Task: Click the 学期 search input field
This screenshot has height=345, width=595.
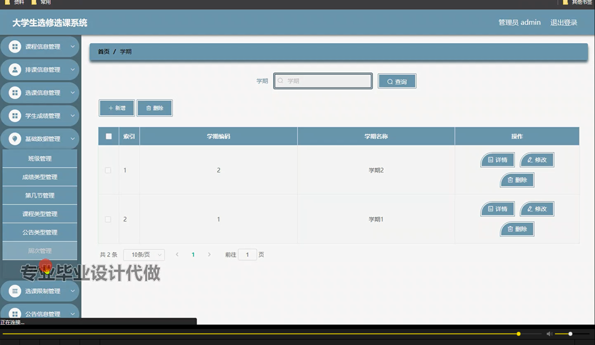Action: (x=323, y=81)
